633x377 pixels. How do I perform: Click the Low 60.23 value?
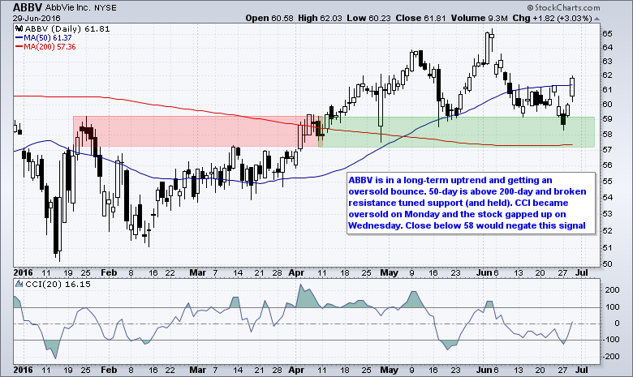[369, 18]
